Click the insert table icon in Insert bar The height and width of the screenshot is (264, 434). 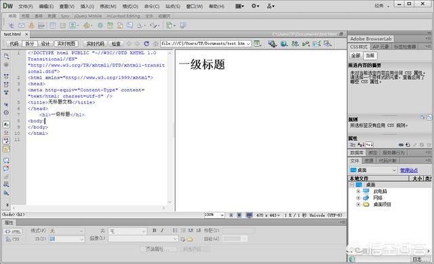(x=53, y=26)
